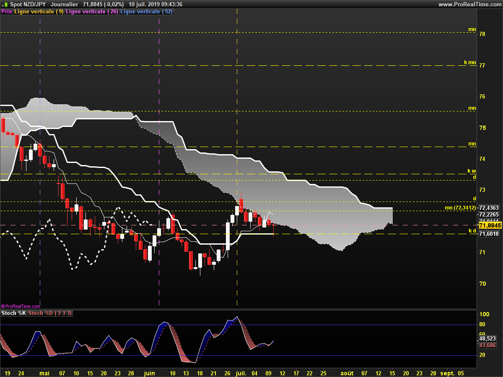503x377 pixels.
Task: Select the Ligne verticale (9) label
Action: pyautogui.click(x=39, y=12)
